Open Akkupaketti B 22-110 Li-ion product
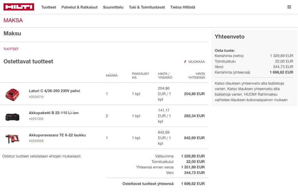The height and width of the screenshot is (192, 298). (x=54, y=113)
